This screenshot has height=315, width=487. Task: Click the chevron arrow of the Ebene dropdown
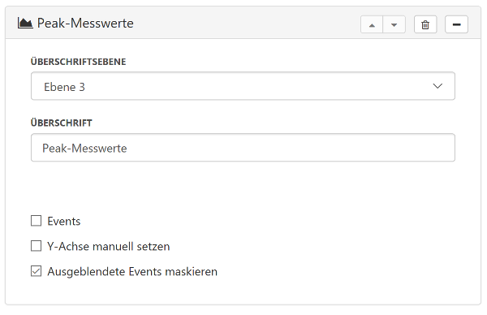(437, 86)
